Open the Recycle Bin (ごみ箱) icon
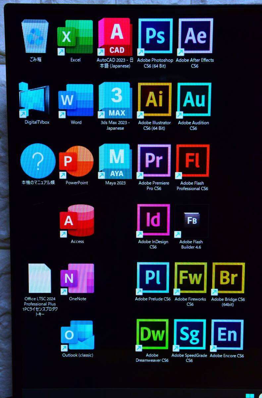Viewport: 262px width, 398px height. [35, 37]
